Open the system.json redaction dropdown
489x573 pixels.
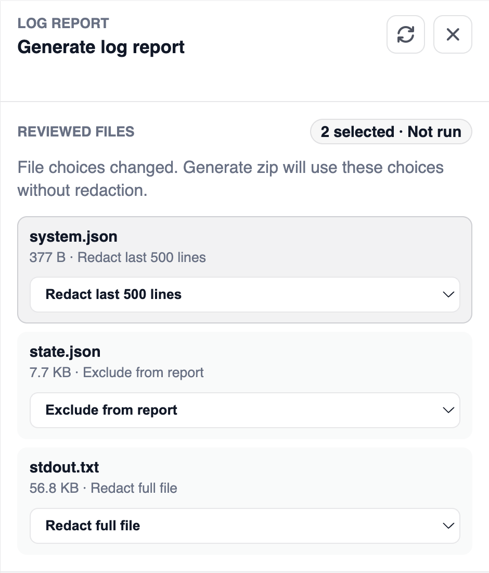click(245, 294)
